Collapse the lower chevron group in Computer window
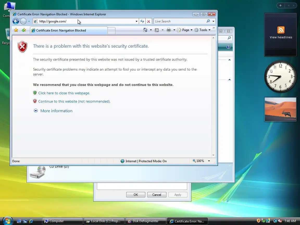The height and width of the screenshot is (225, 300). [230, 80]
